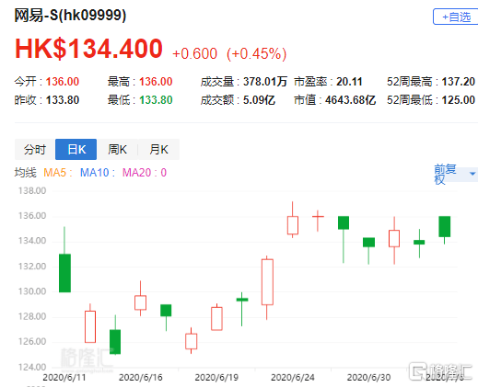Click the 2020/6/24 red candlestick
478x387 pixels.
(293, 225)
